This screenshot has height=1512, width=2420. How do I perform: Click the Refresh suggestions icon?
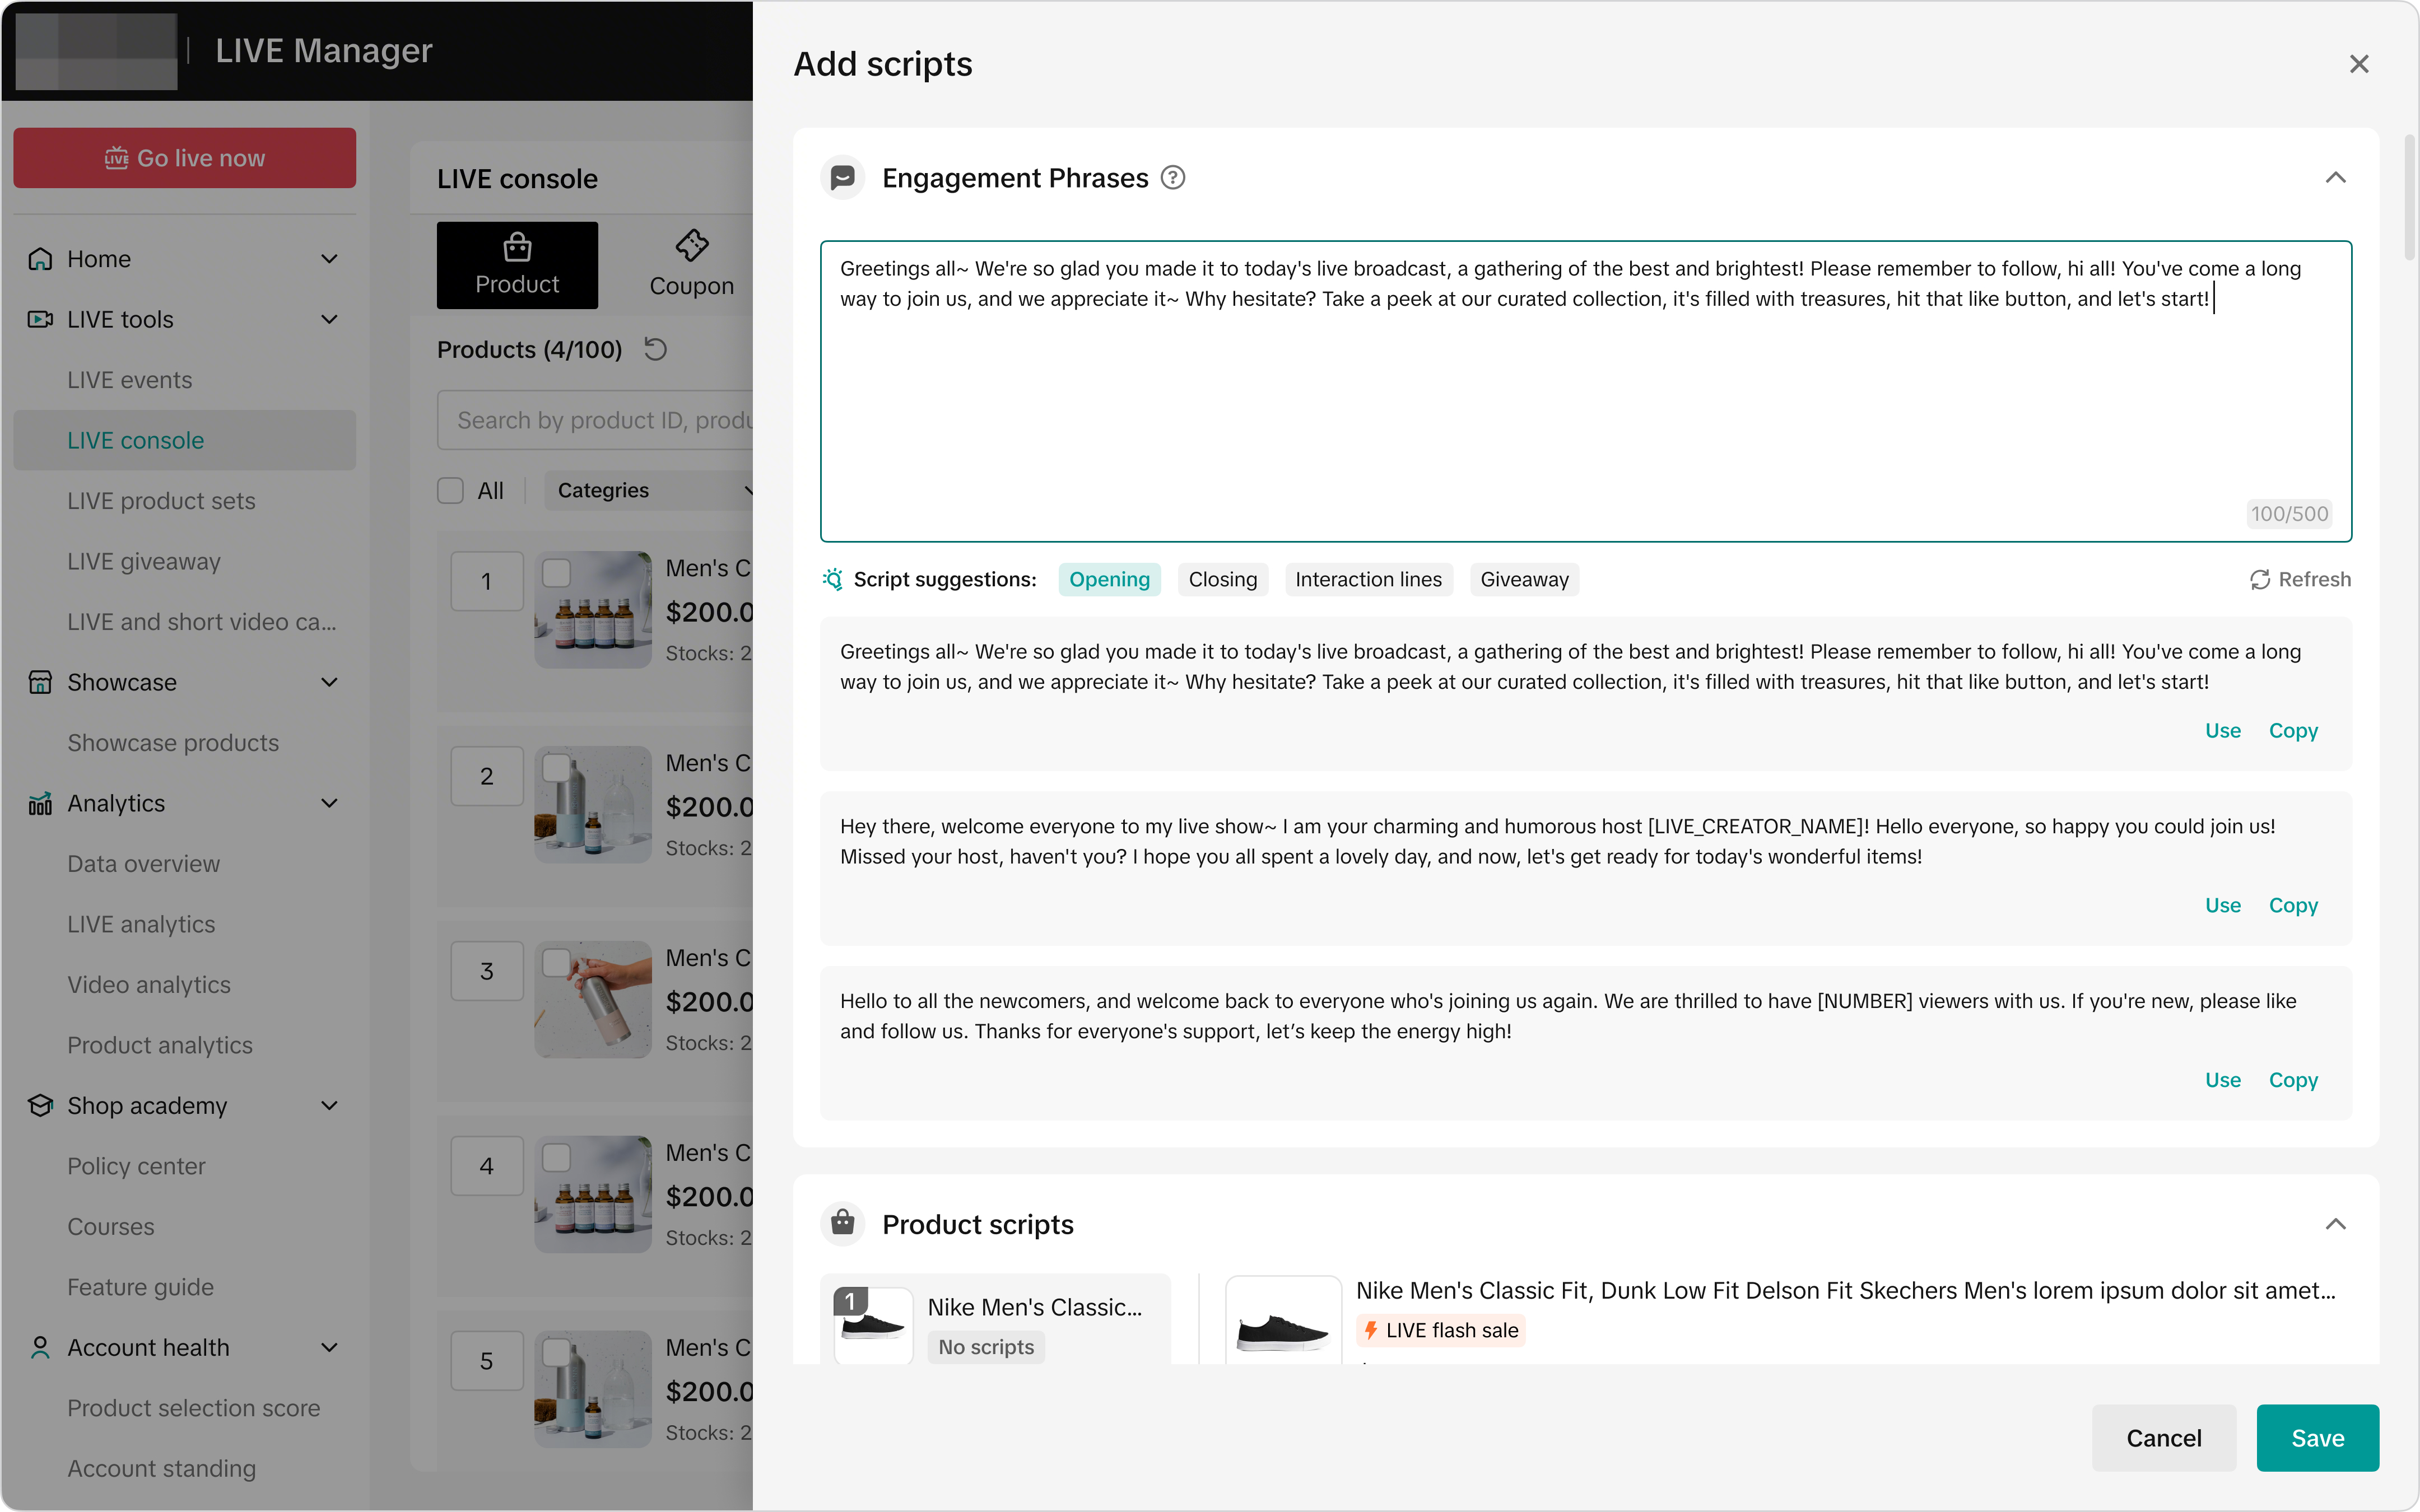[2259, 580]
